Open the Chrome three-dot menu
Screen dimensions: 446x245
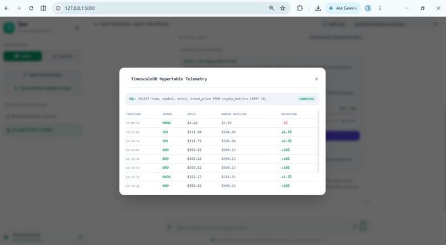tap(380, 8)
